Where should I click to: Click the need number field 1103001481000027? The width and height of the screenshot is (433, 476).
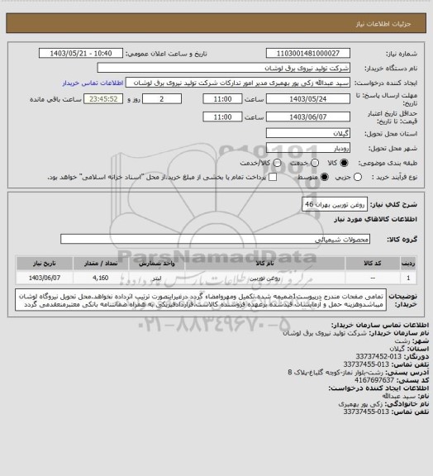pyautogui.click(x=308, y=54)
